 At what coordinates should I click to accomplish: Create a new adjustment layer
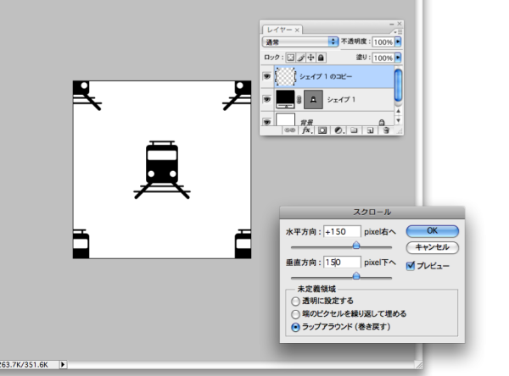click(x=338, y=131)
